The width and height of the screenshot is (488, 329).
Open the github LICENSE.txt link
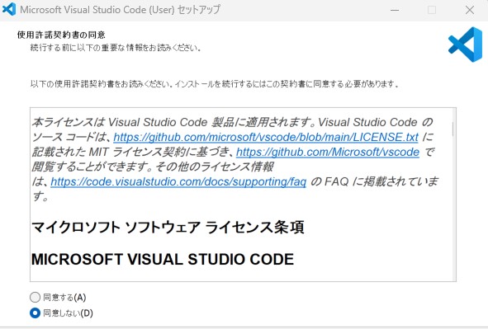tap(266, 137)
